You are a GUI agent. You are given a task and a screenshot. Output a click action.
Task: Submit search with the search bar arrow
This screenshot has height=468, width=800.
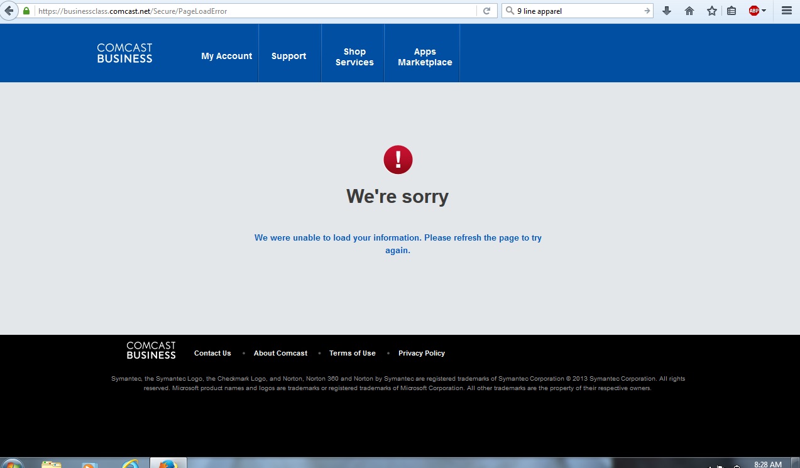(x=647, y=11)
